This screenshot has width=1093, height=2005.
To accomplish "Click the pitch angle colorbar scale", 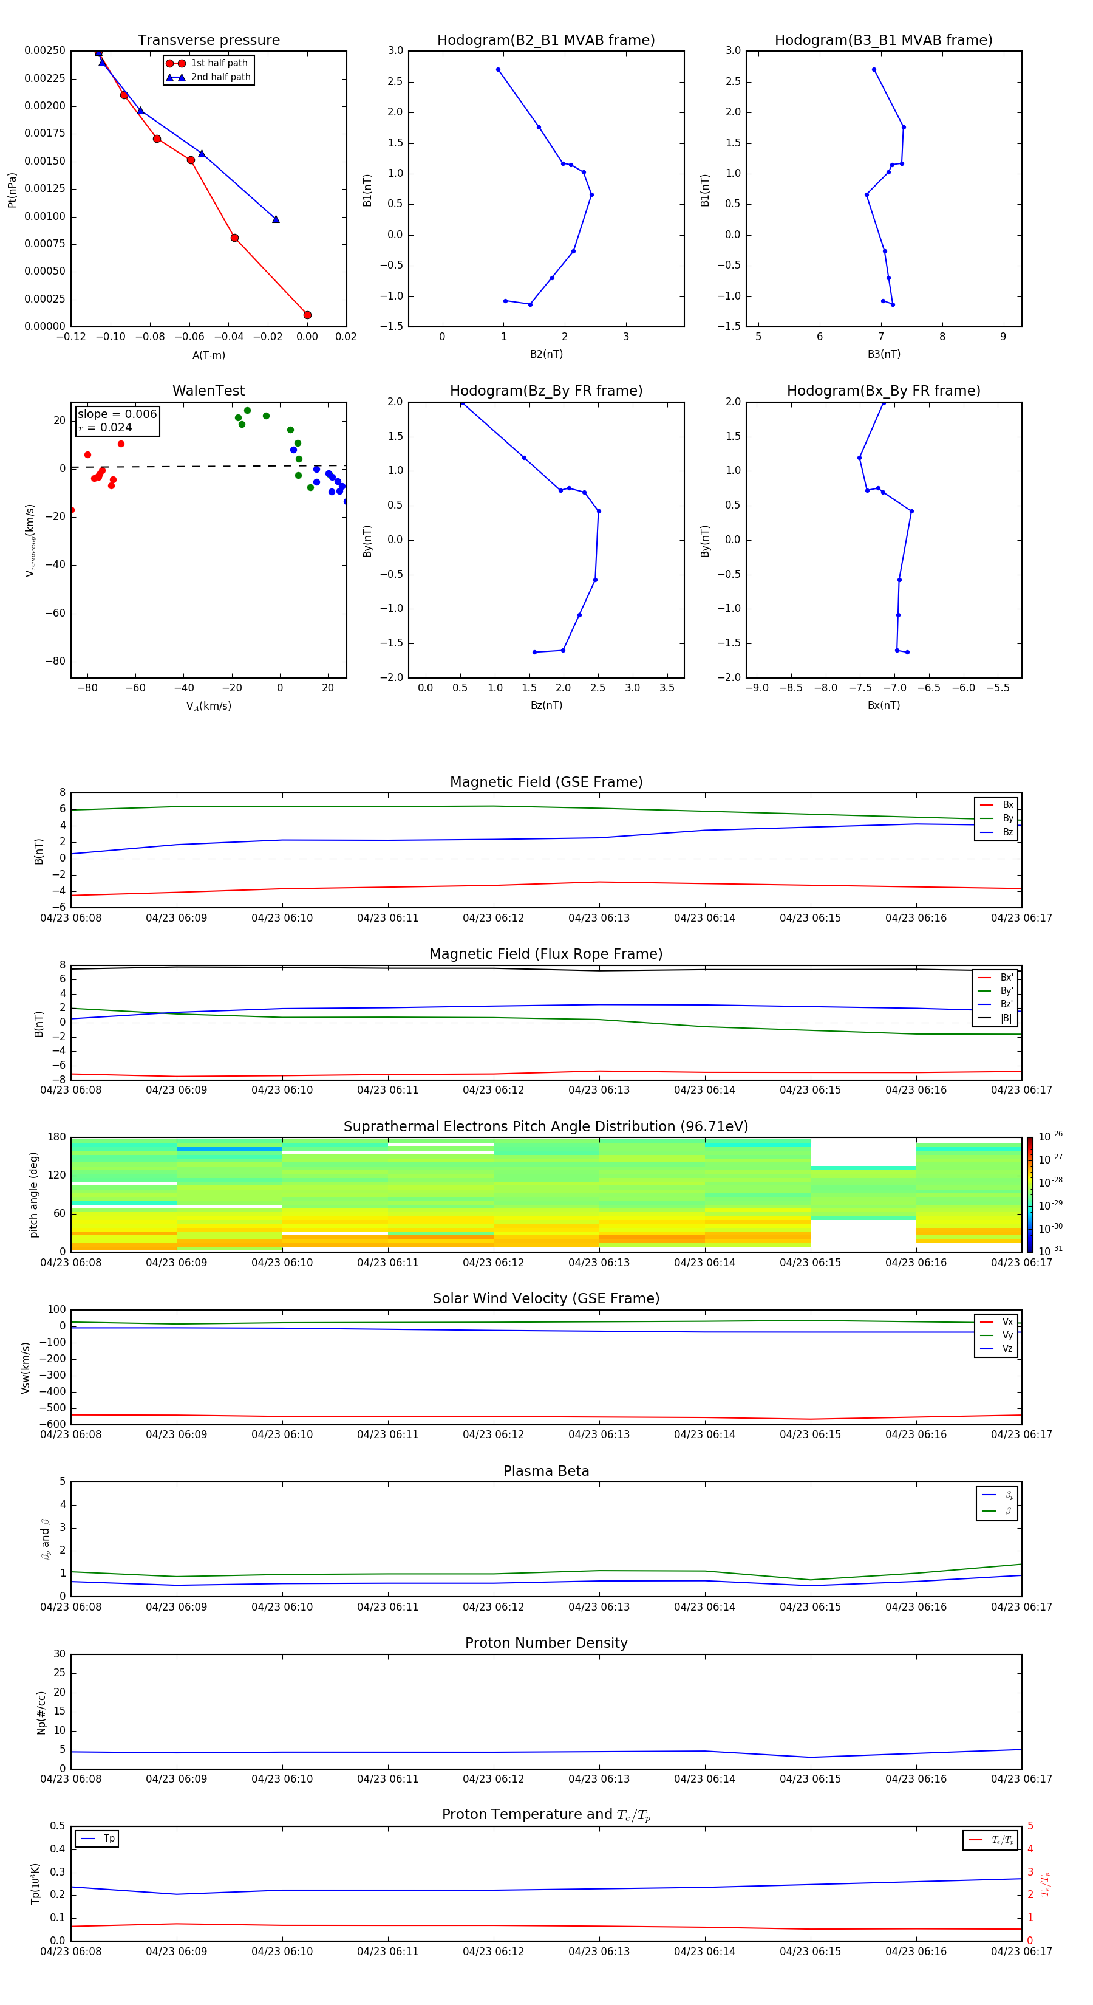I will pos(1030,1194).
